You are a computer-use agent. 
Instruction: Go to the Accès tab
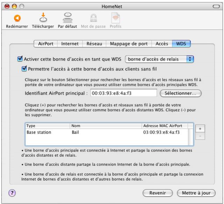click(x=162, y=43)
